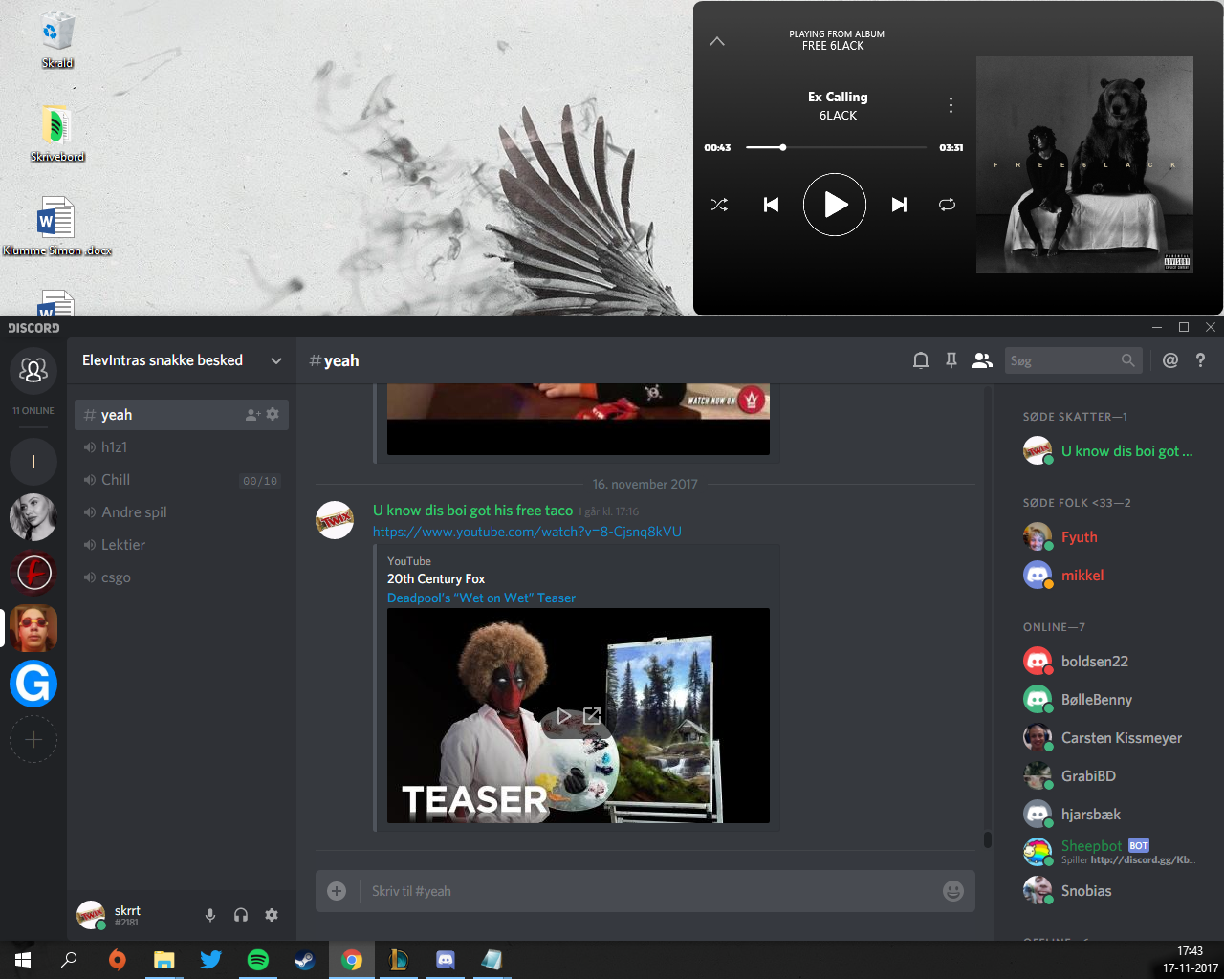Open the three-dot menu for Ex Calling
Screen dimensions: 1224x979
(951, 105)
